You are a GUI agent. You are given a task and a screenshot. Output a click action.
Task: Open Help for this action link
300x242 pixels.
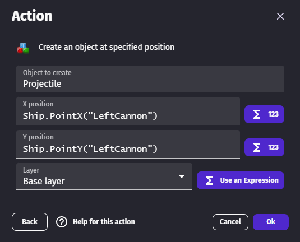(x=104, y=222)
